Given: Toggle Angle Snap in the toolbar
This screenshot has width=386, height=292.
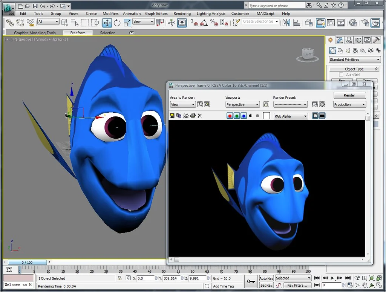Looking at the screenshot, I should coord(204,23).
